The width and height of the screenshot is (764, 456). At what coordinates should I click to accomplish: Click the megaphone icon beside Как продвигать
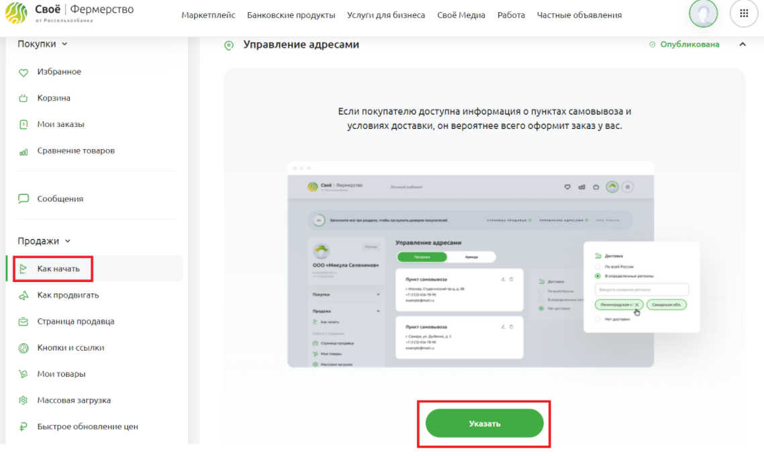pyautogui.click(x=23, y=295)
